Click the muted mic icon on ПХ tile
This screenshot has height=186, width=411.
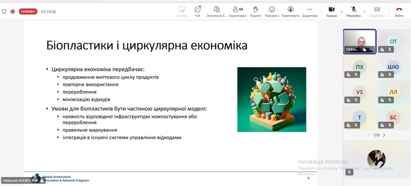(x=356, y=74)
